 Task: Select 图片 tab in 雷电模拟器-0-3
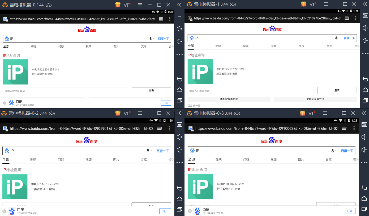point(301,159)
